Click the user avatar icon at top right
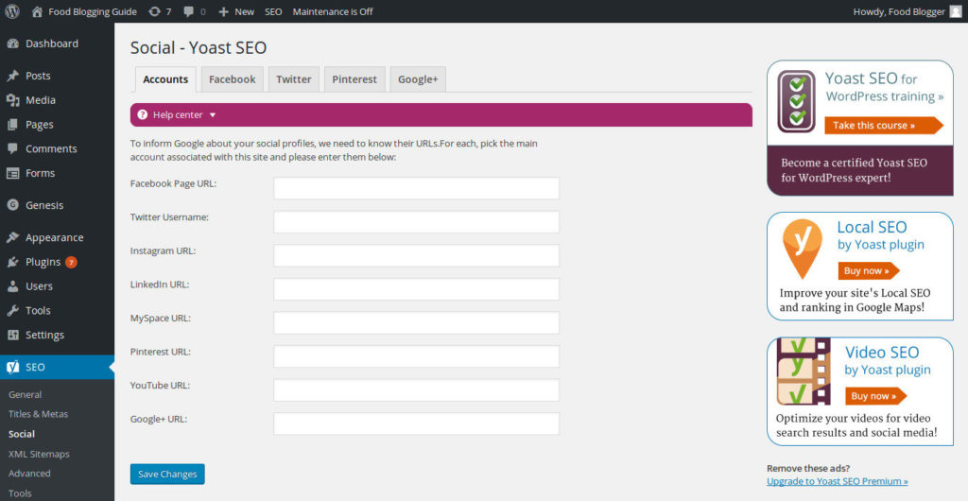This screenshot has height=501, width=968. point(955,11)
